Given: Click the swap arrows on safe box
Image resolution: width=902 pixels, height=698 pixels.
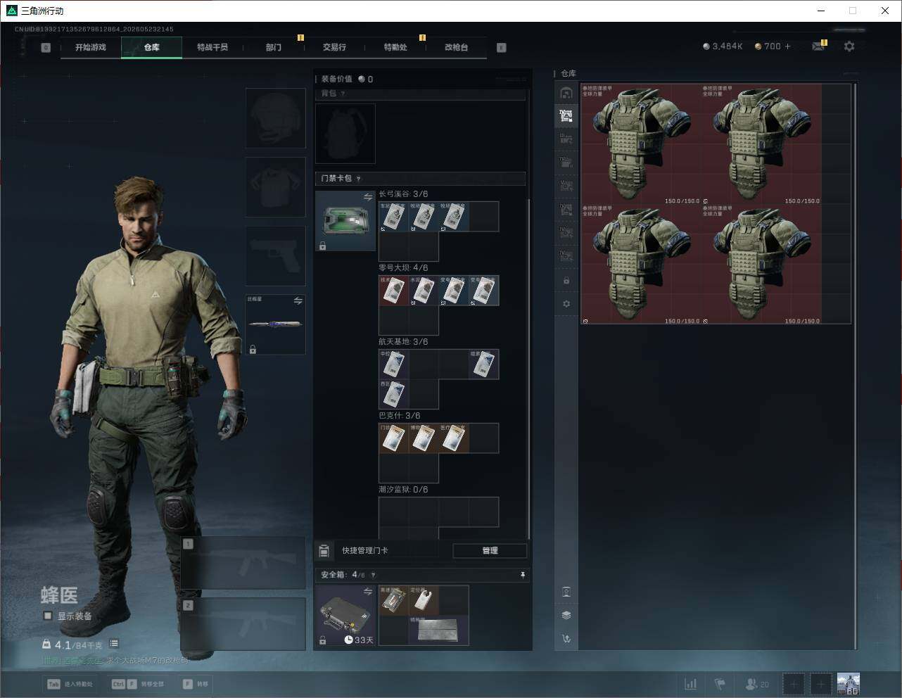Looking at the screenshot, I should 367,592.
